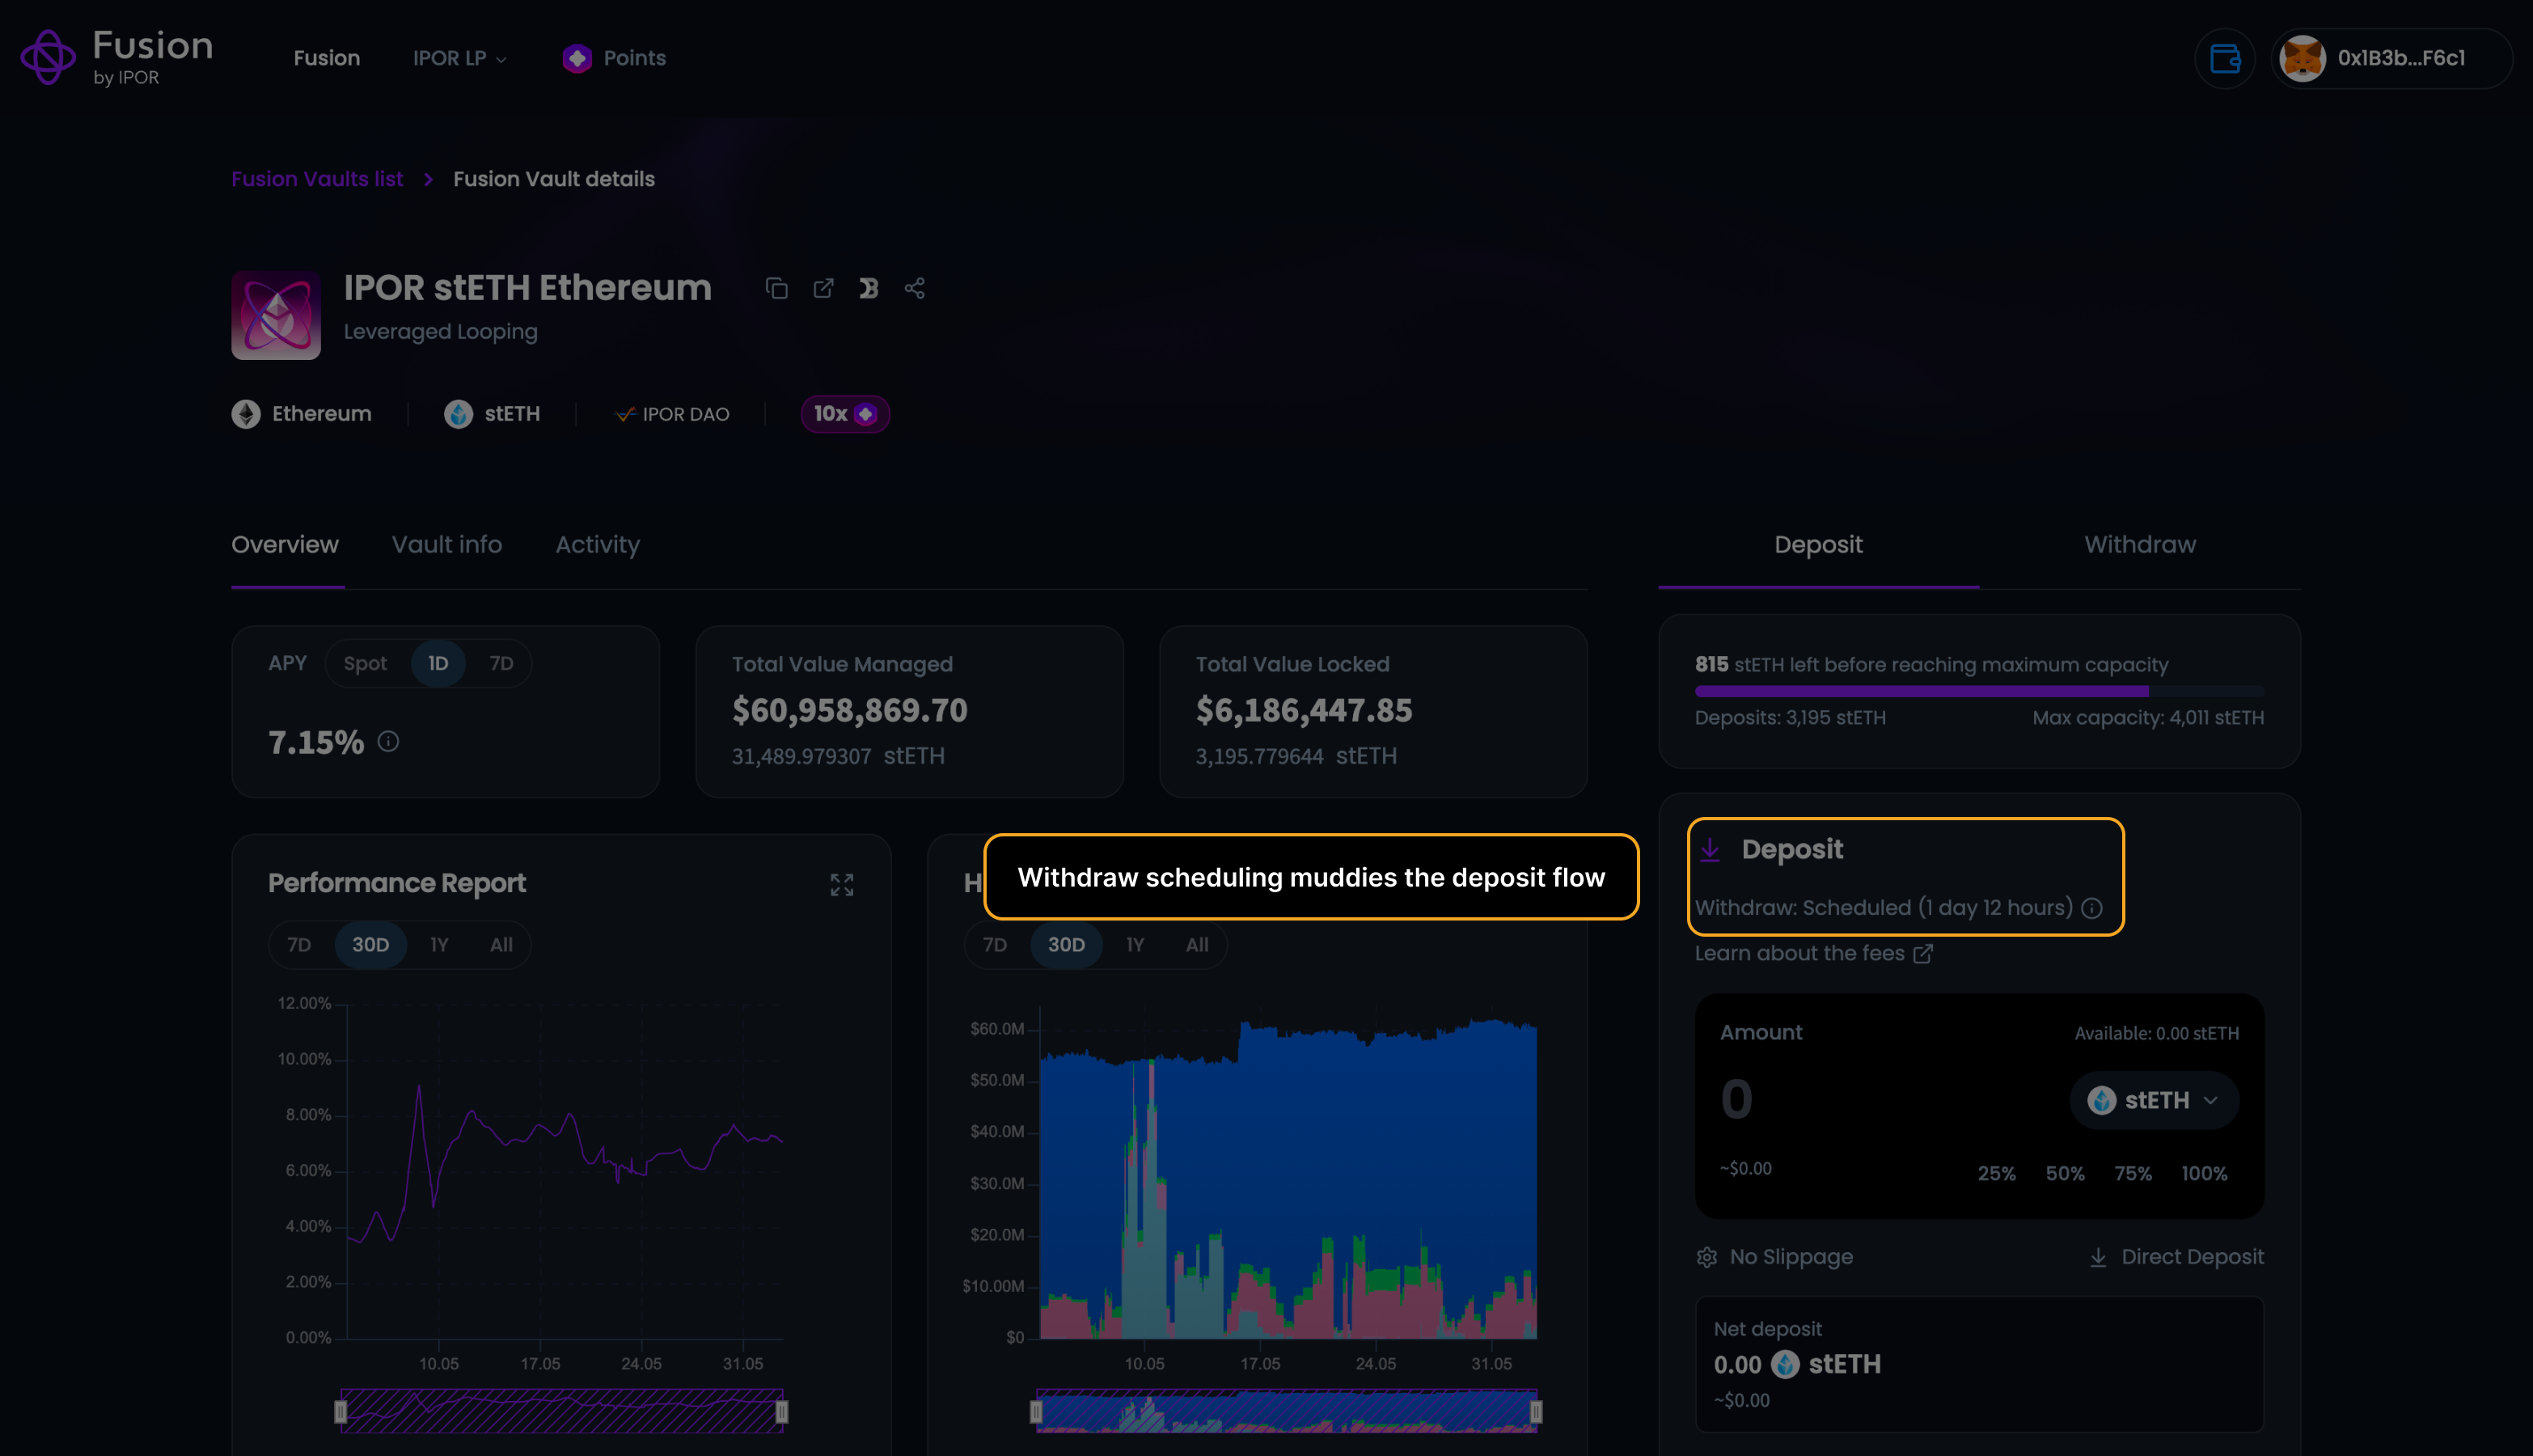Click the IPOR DAO checkmark icon
This screenshot has height=1456, width=2533.
(624, 414)
